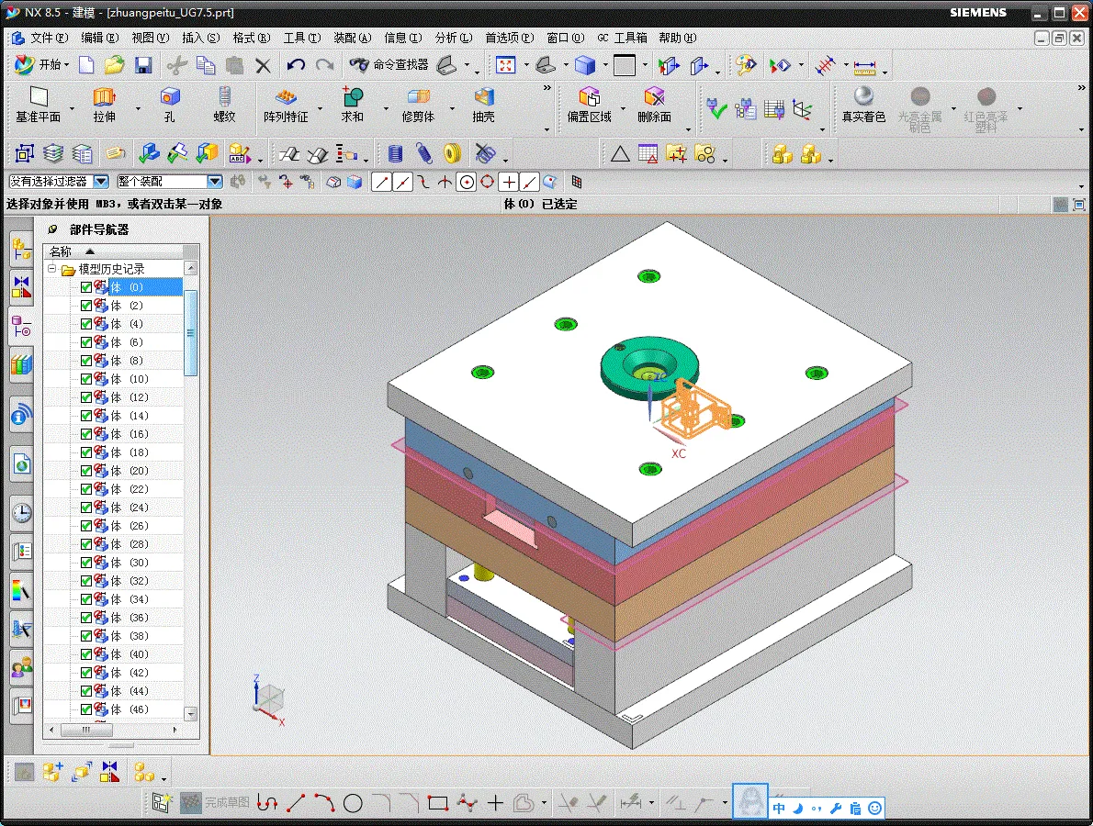Uncheck the 体 (38) checkbox
This screenshot has width=1093, height=826.
coord(86,636)
